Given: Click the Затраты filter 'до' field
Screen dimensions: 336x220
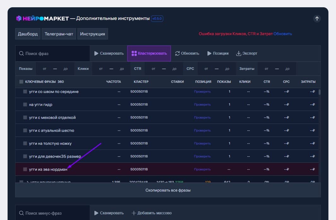Looking at the screenshot, I should (287, 69).
